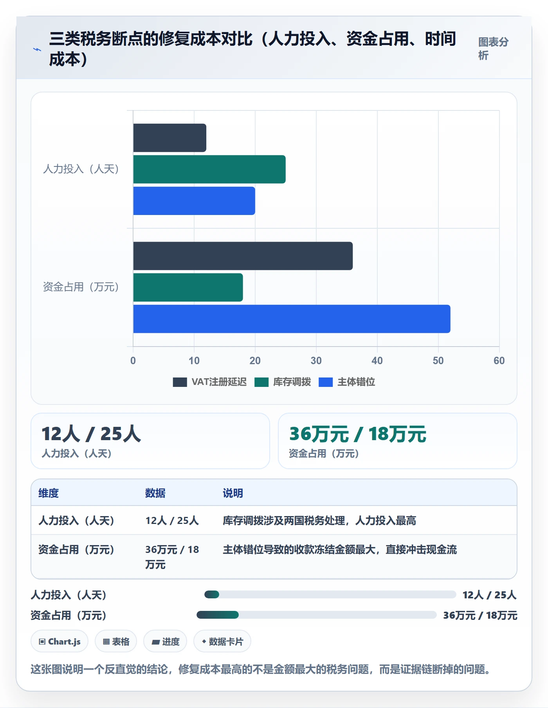The image size is (548, 708).
Task: Click the 12人 / 25人 value beside the progress bar
Action: point(490,595)
